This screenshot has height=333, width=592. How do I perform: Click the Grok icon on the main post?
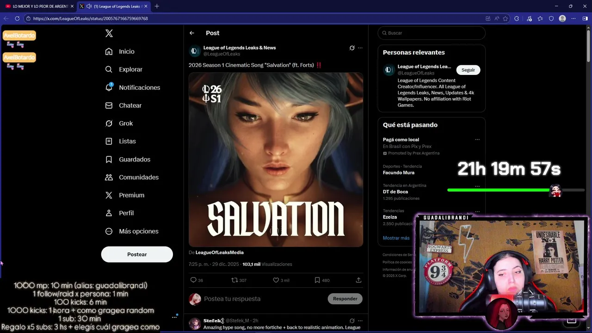[x=352, y=48]
